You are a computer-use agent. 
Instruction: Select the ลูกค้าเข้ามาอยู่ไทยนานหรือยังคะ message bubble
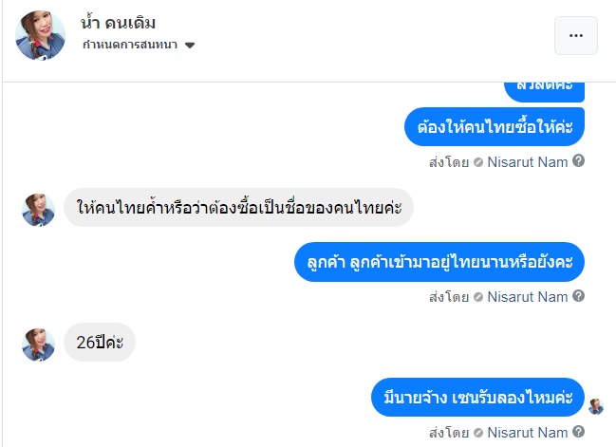pyautogui.click(x=439, y=262)
